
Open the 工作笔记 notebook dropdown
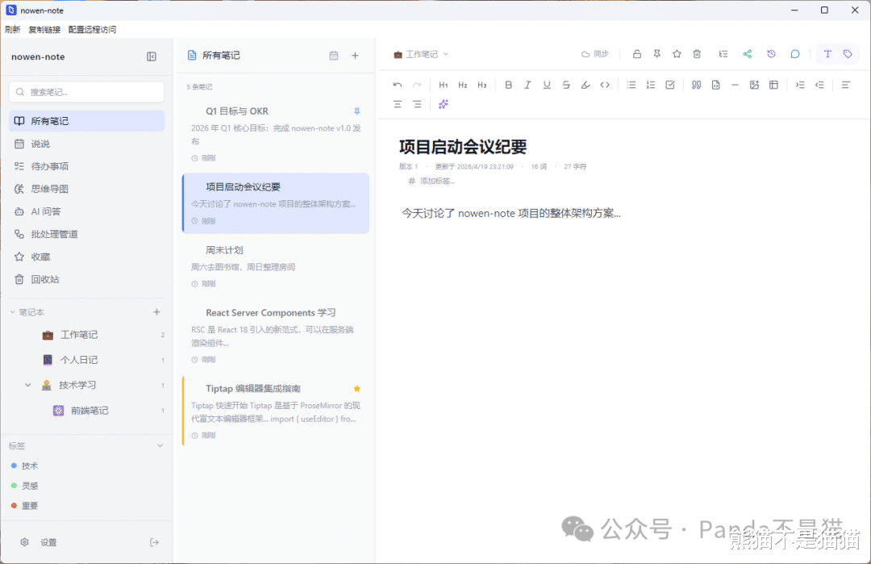421,54
